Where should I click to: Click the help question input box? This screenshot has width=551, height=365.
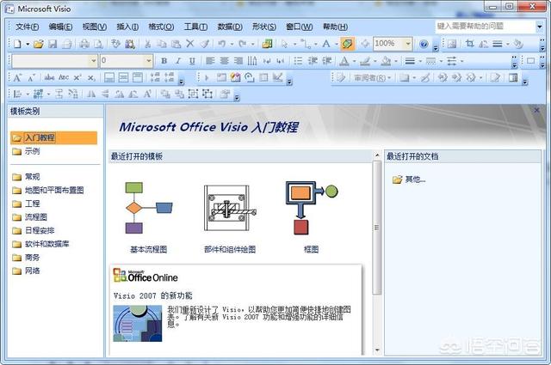[486, 27]
